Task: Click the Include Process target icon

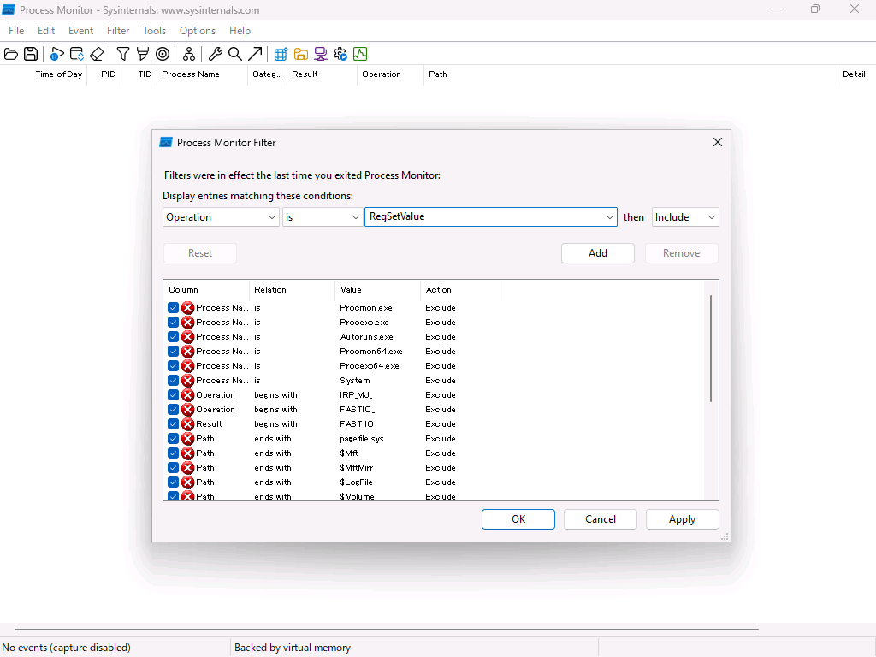Action: click(163, 54)
